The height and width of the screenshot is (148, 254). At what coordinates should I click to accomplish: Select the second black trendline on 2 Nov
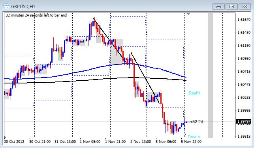pos(145,78)
